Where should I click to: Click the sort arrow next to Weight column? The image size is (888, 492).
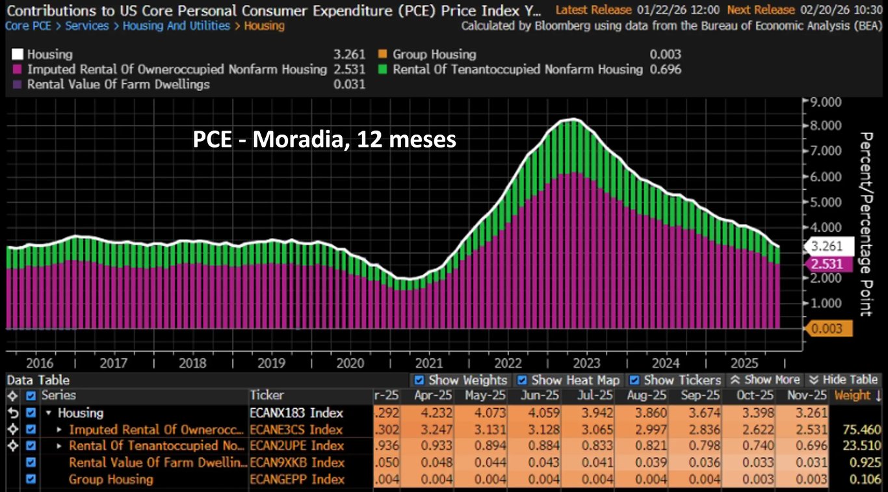click(878, 395)
